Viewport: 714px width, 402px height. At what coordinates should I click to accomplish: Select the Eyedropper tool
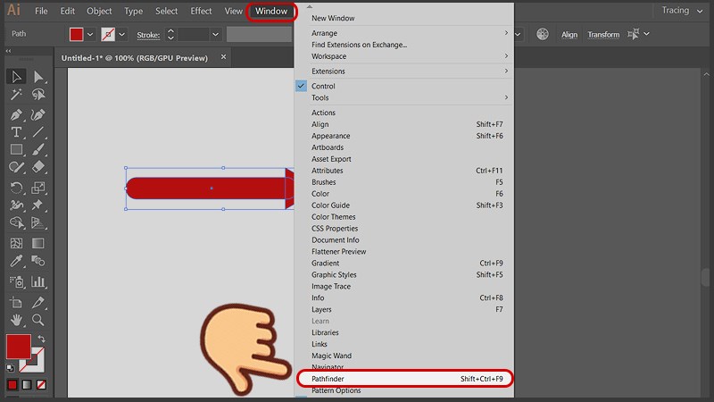(16, 261)
